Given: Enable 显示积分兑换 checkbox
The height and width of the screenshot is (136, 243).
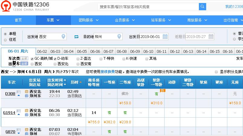Looking at the screenshot, I should (216, 72).
